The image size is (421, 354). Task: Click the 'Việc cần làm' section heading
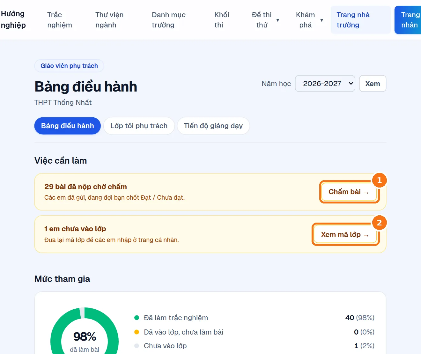(x=61, y=160)
